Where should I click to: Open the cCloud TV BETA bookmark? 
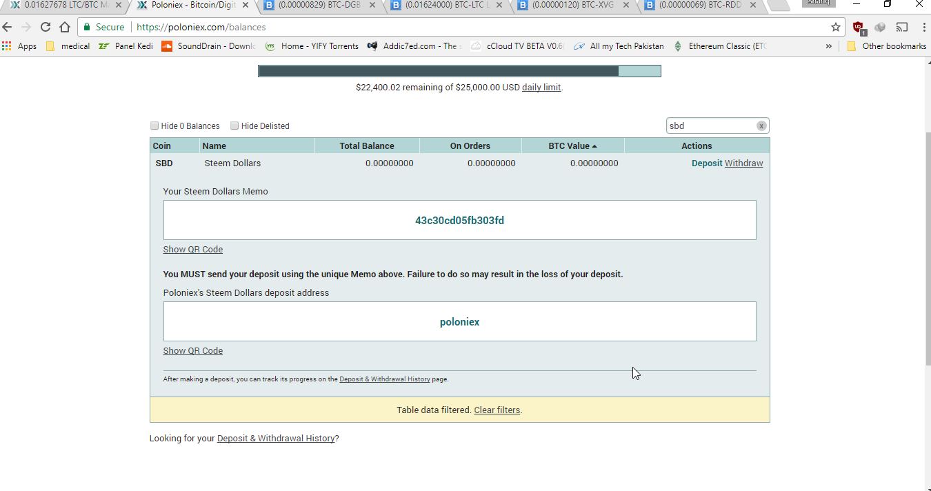point(517,46)
